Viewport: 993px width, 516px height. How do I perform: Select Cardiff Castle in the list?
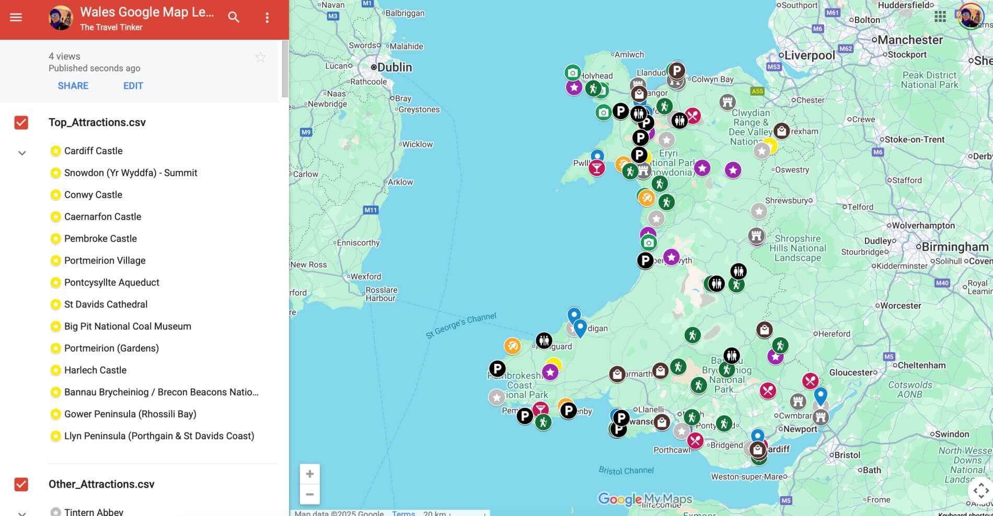pos(93,151)
